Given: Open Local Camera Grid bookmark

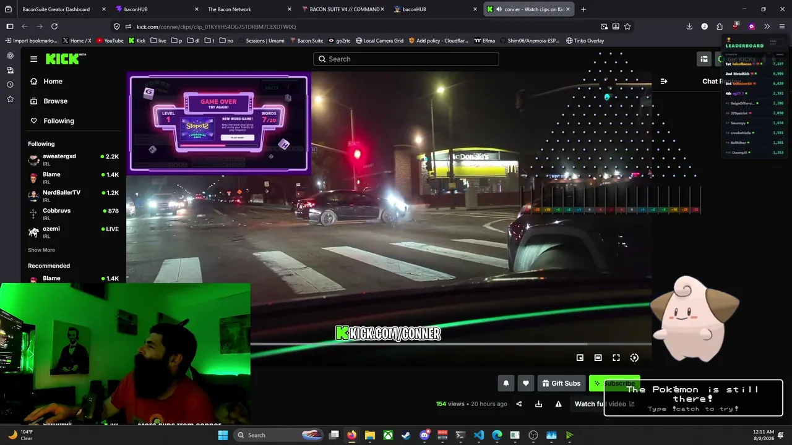Looking at the screenshot, I should point(379,41).
